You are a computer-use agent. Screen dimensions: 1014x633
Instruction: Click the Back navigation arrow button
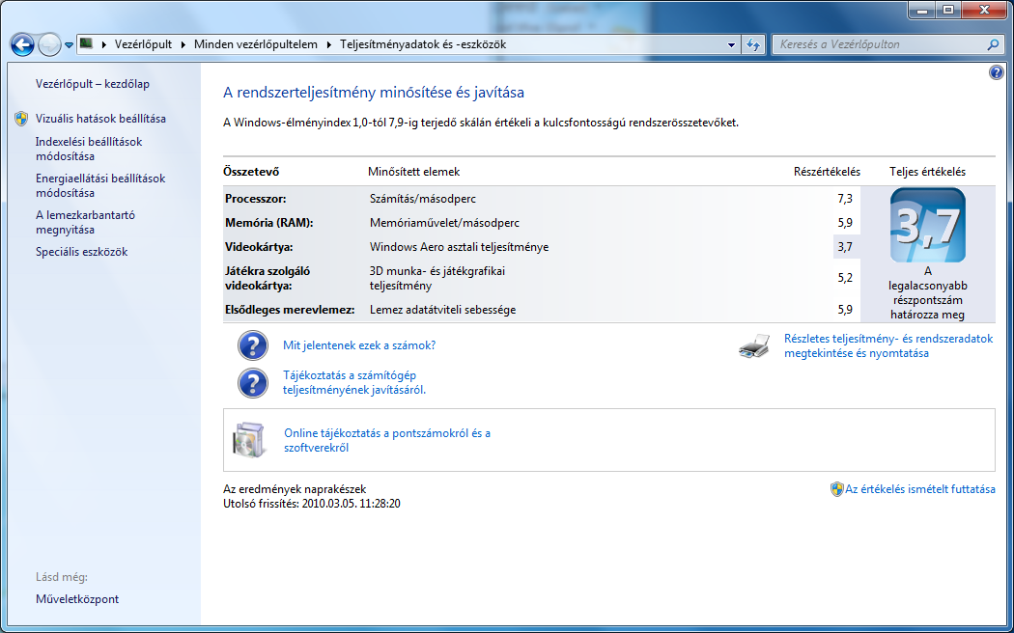point(22,45)
